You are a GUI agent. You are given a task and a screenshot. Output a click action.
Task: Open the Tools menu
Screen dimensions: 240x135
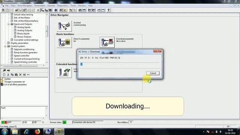click(x=73, y=6)
